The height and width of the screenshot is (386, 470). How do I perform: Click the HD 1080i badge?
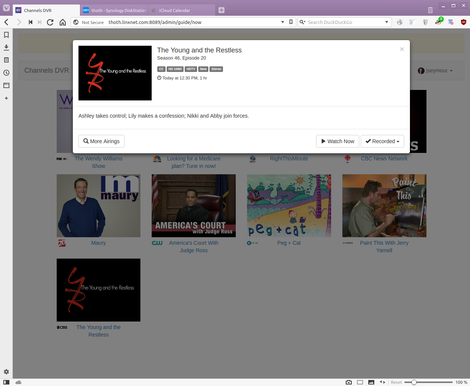(175, 69)
